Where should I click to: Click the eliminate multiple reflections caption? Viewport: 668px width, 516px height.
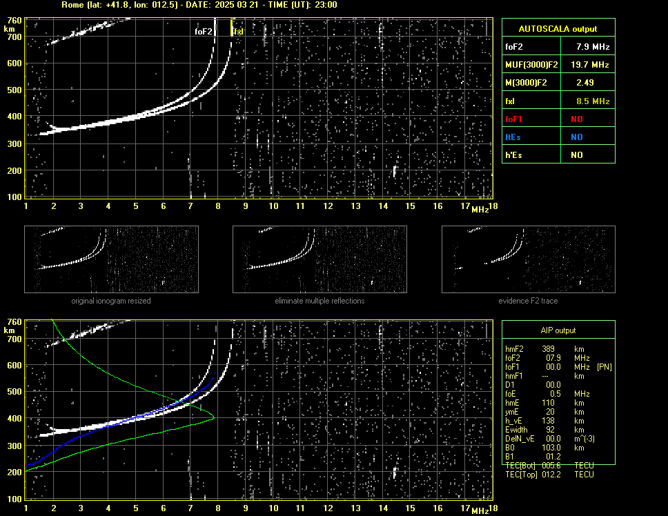pyautogui.click(x=320, y=301)
